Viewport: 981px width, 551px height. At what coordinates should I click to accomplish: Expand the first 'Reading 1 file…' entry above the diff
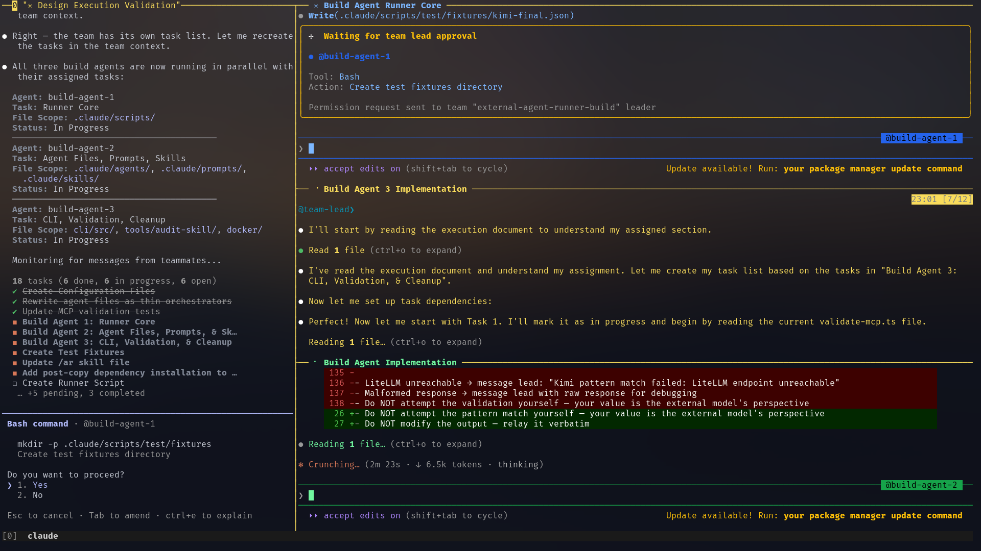tap(395, 342)
